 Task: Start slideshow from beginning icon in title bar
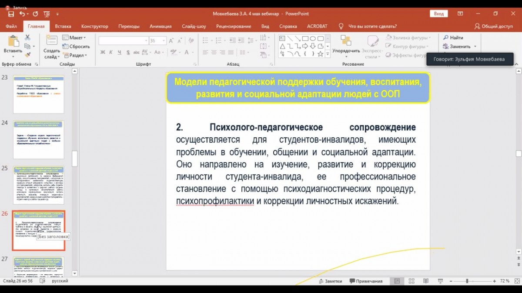pos(47,14)
